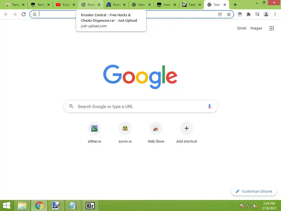Open a new tab with plus button

click(x=235, y=5)
